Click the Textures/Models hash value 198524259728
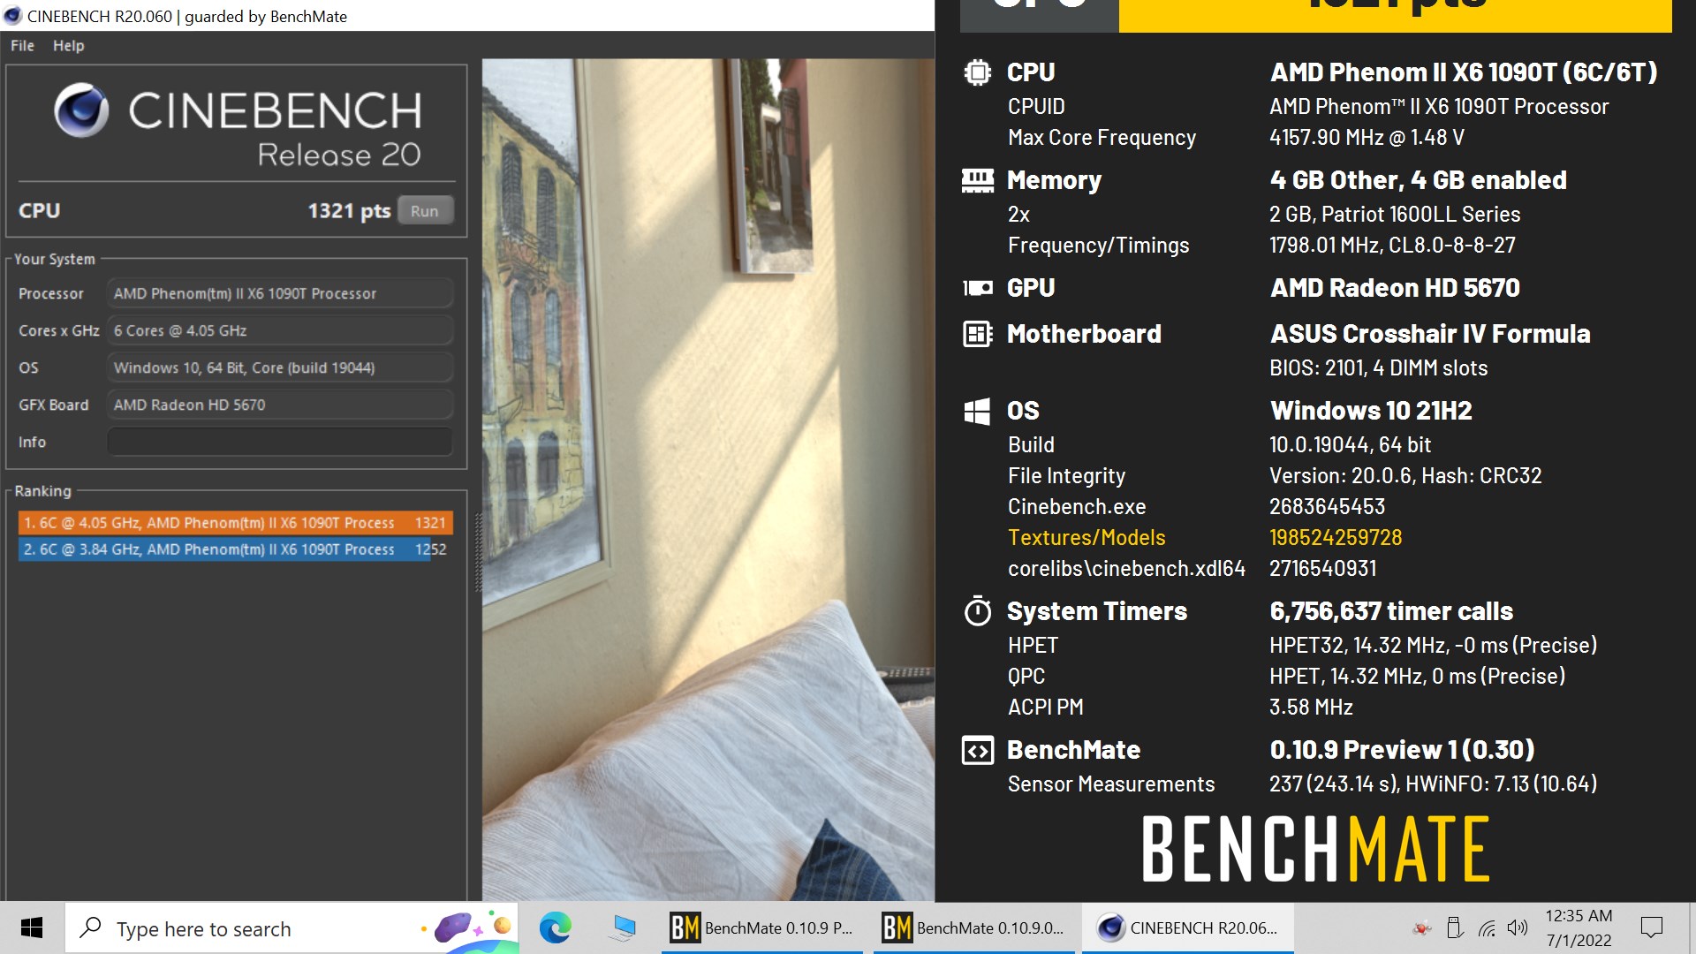The height and width of the screenshot is (954, 1696). pos(1336,537)
